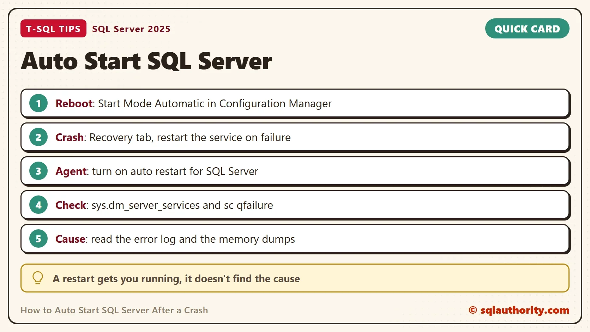Click the 'A restart gets you running' tip

pos(295,278)
